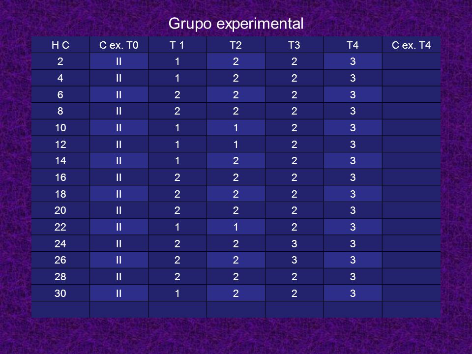The width and height of the screenshot is (472, 354).
Task: Click the T4 value for row 18
Action: 353,194
